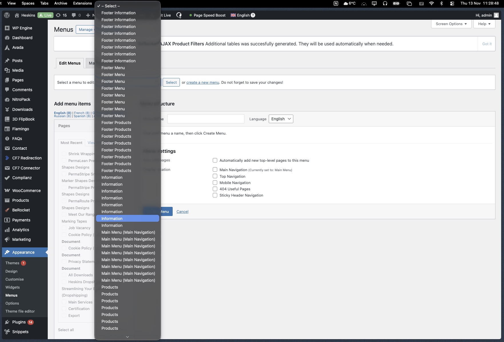Expand the Screen Options panel
Viewport: 504px width, 342px height.
[x=451, y=24]
